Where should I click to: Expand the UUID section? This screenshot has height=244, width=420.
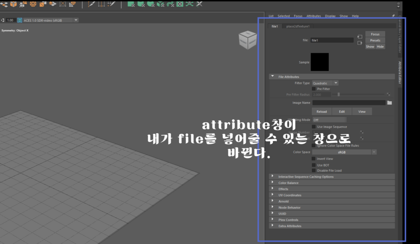coord(332,214)
